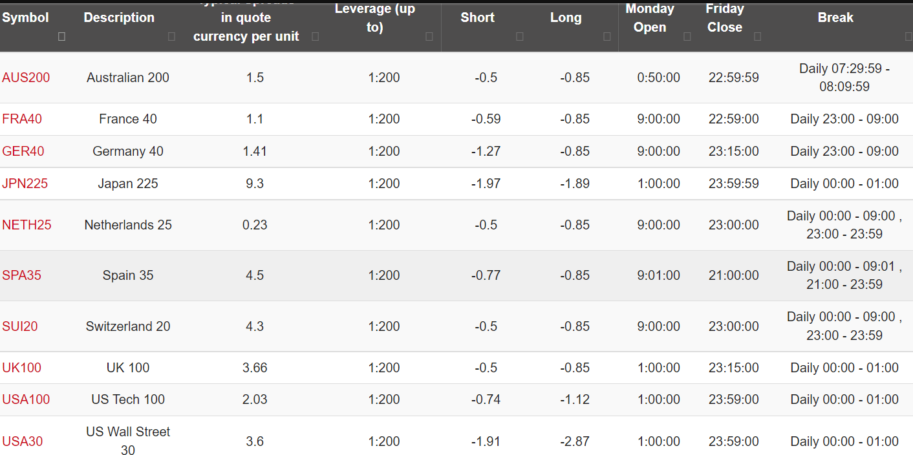The image size is (913, 455).
Task: Click the Spain 35 description cell
Action: 128,275
